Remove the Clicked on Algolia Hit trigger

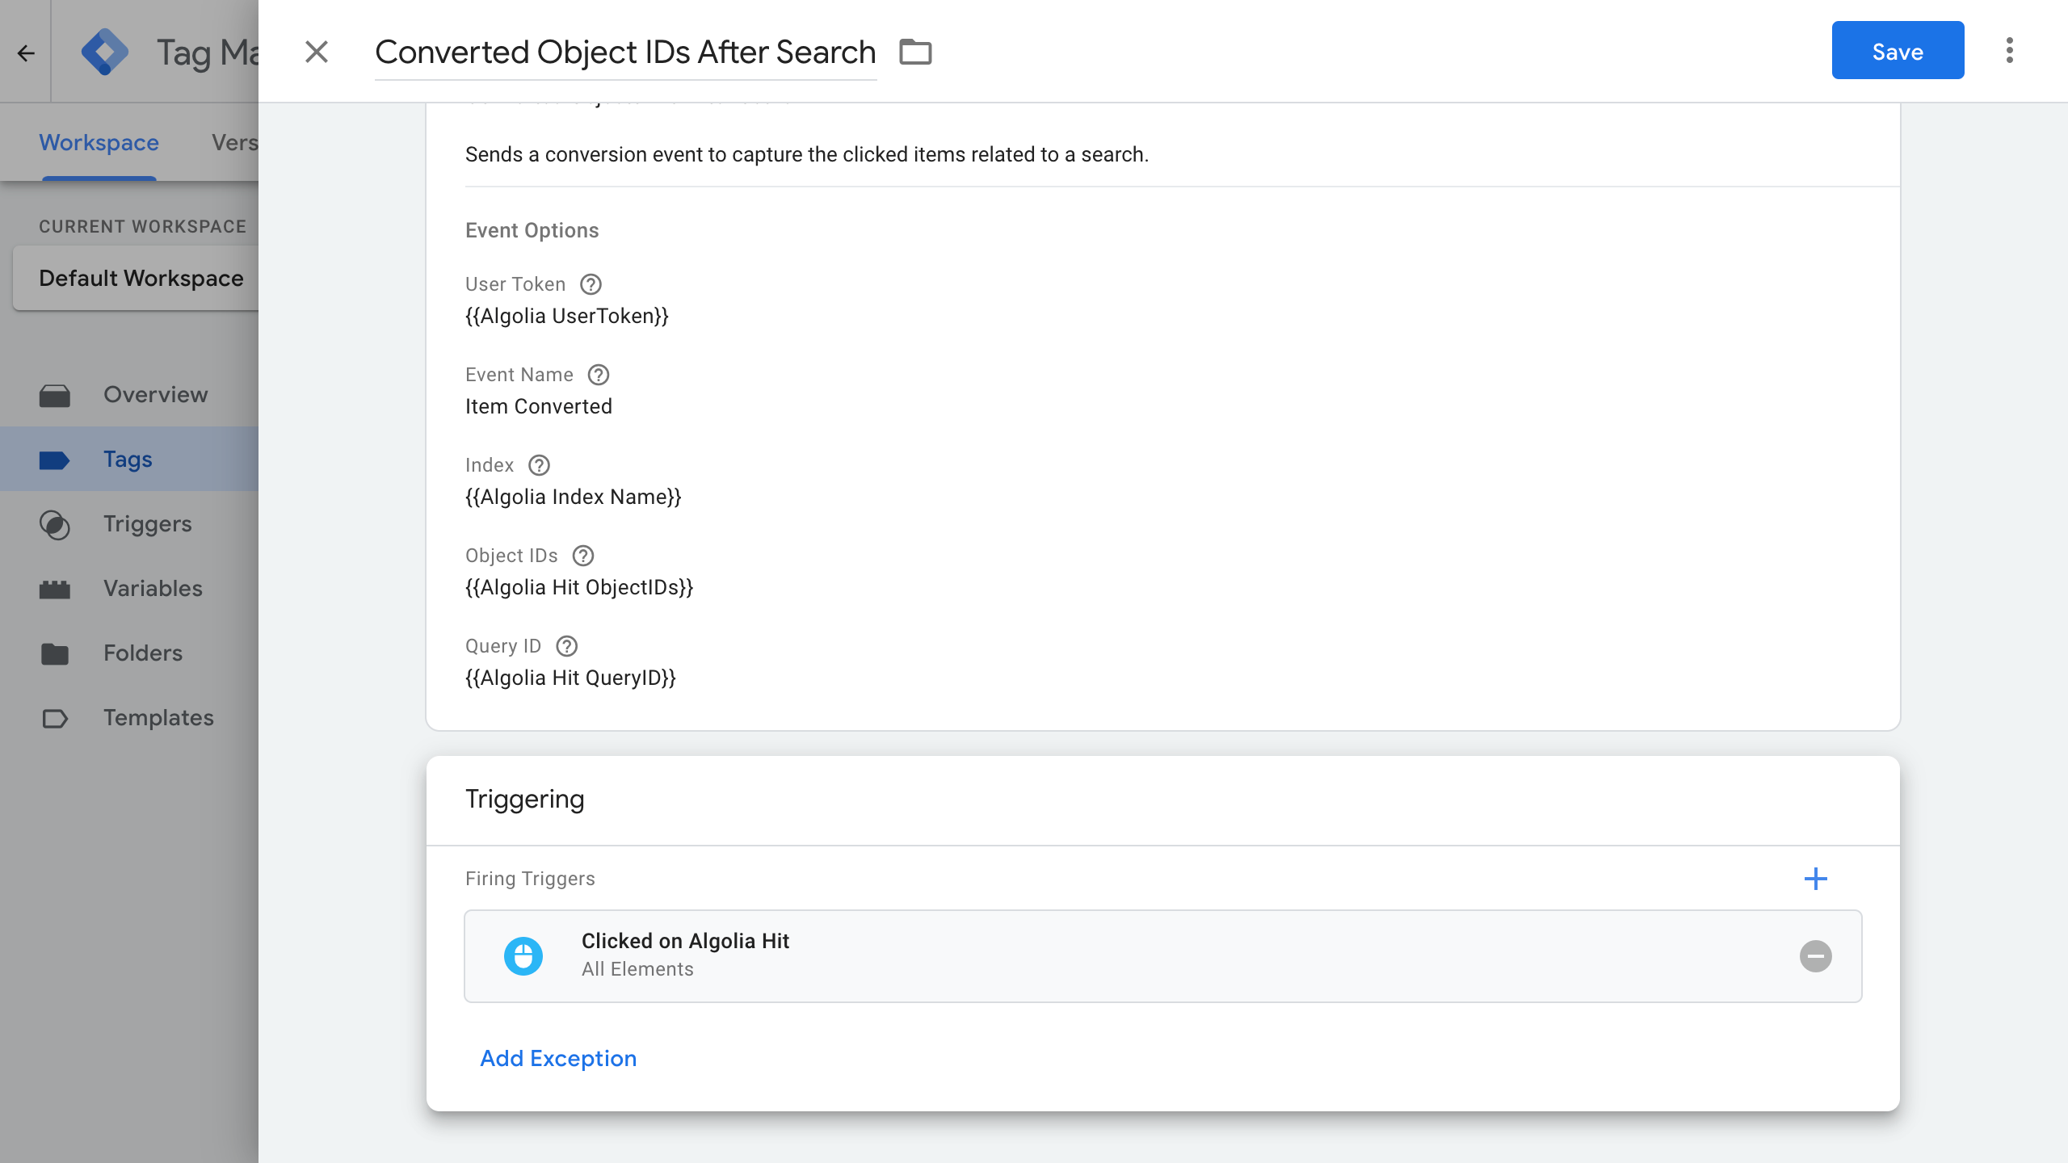click(x=1816, y=956)
